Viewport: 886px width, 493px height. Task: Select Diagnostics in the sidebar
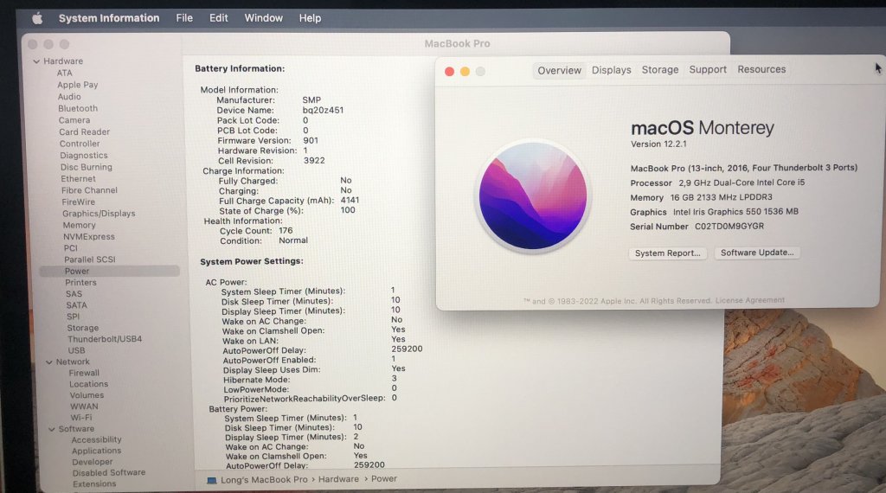click(84, 156)
